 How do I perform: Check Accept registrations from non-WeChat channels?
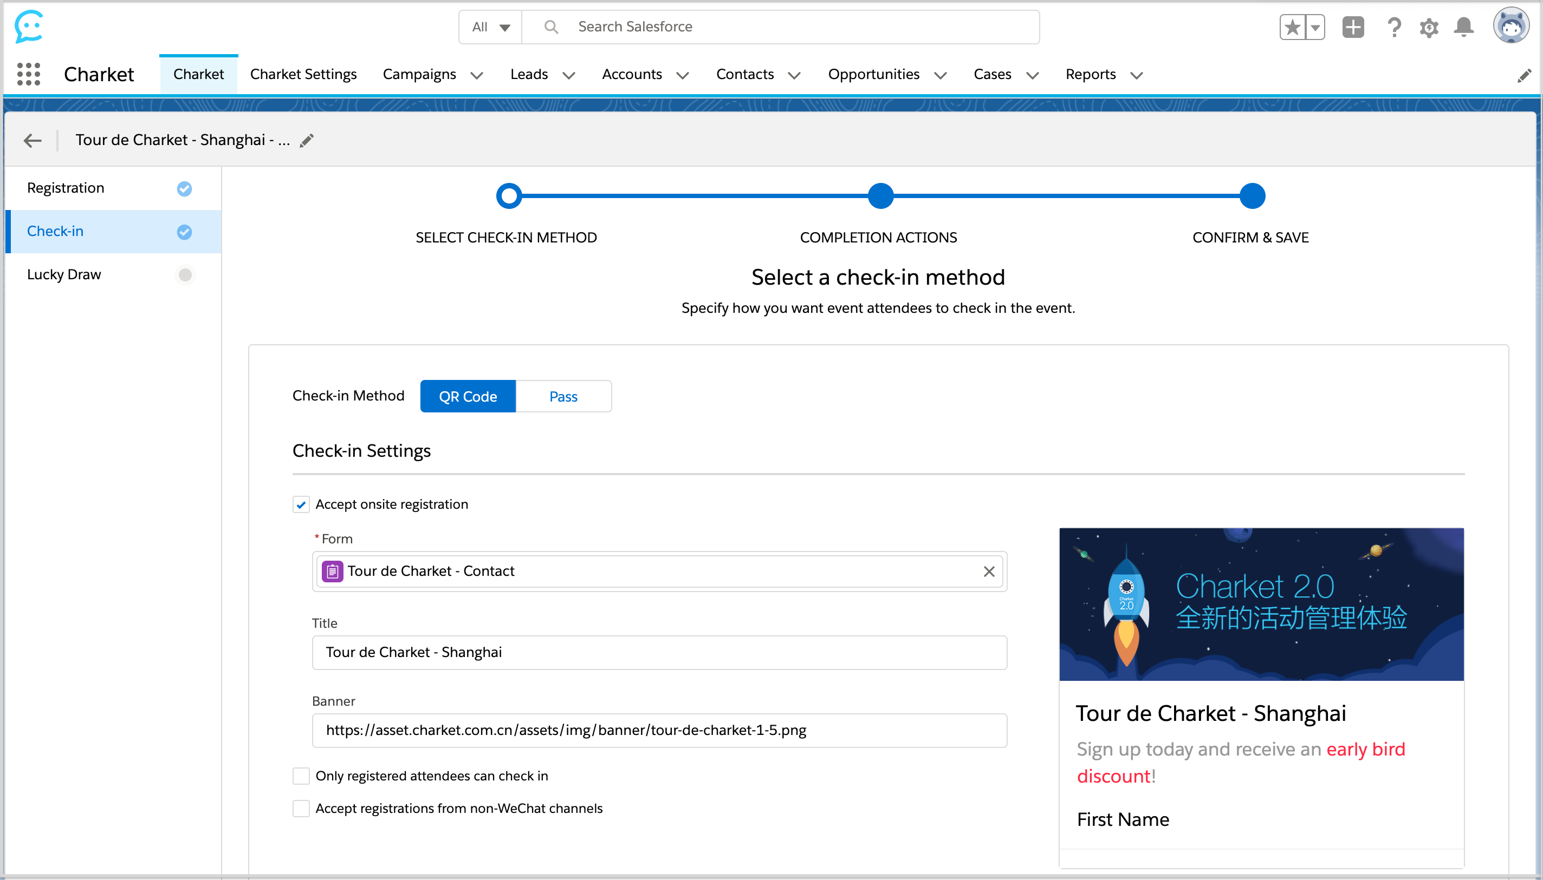pos(301,809)
